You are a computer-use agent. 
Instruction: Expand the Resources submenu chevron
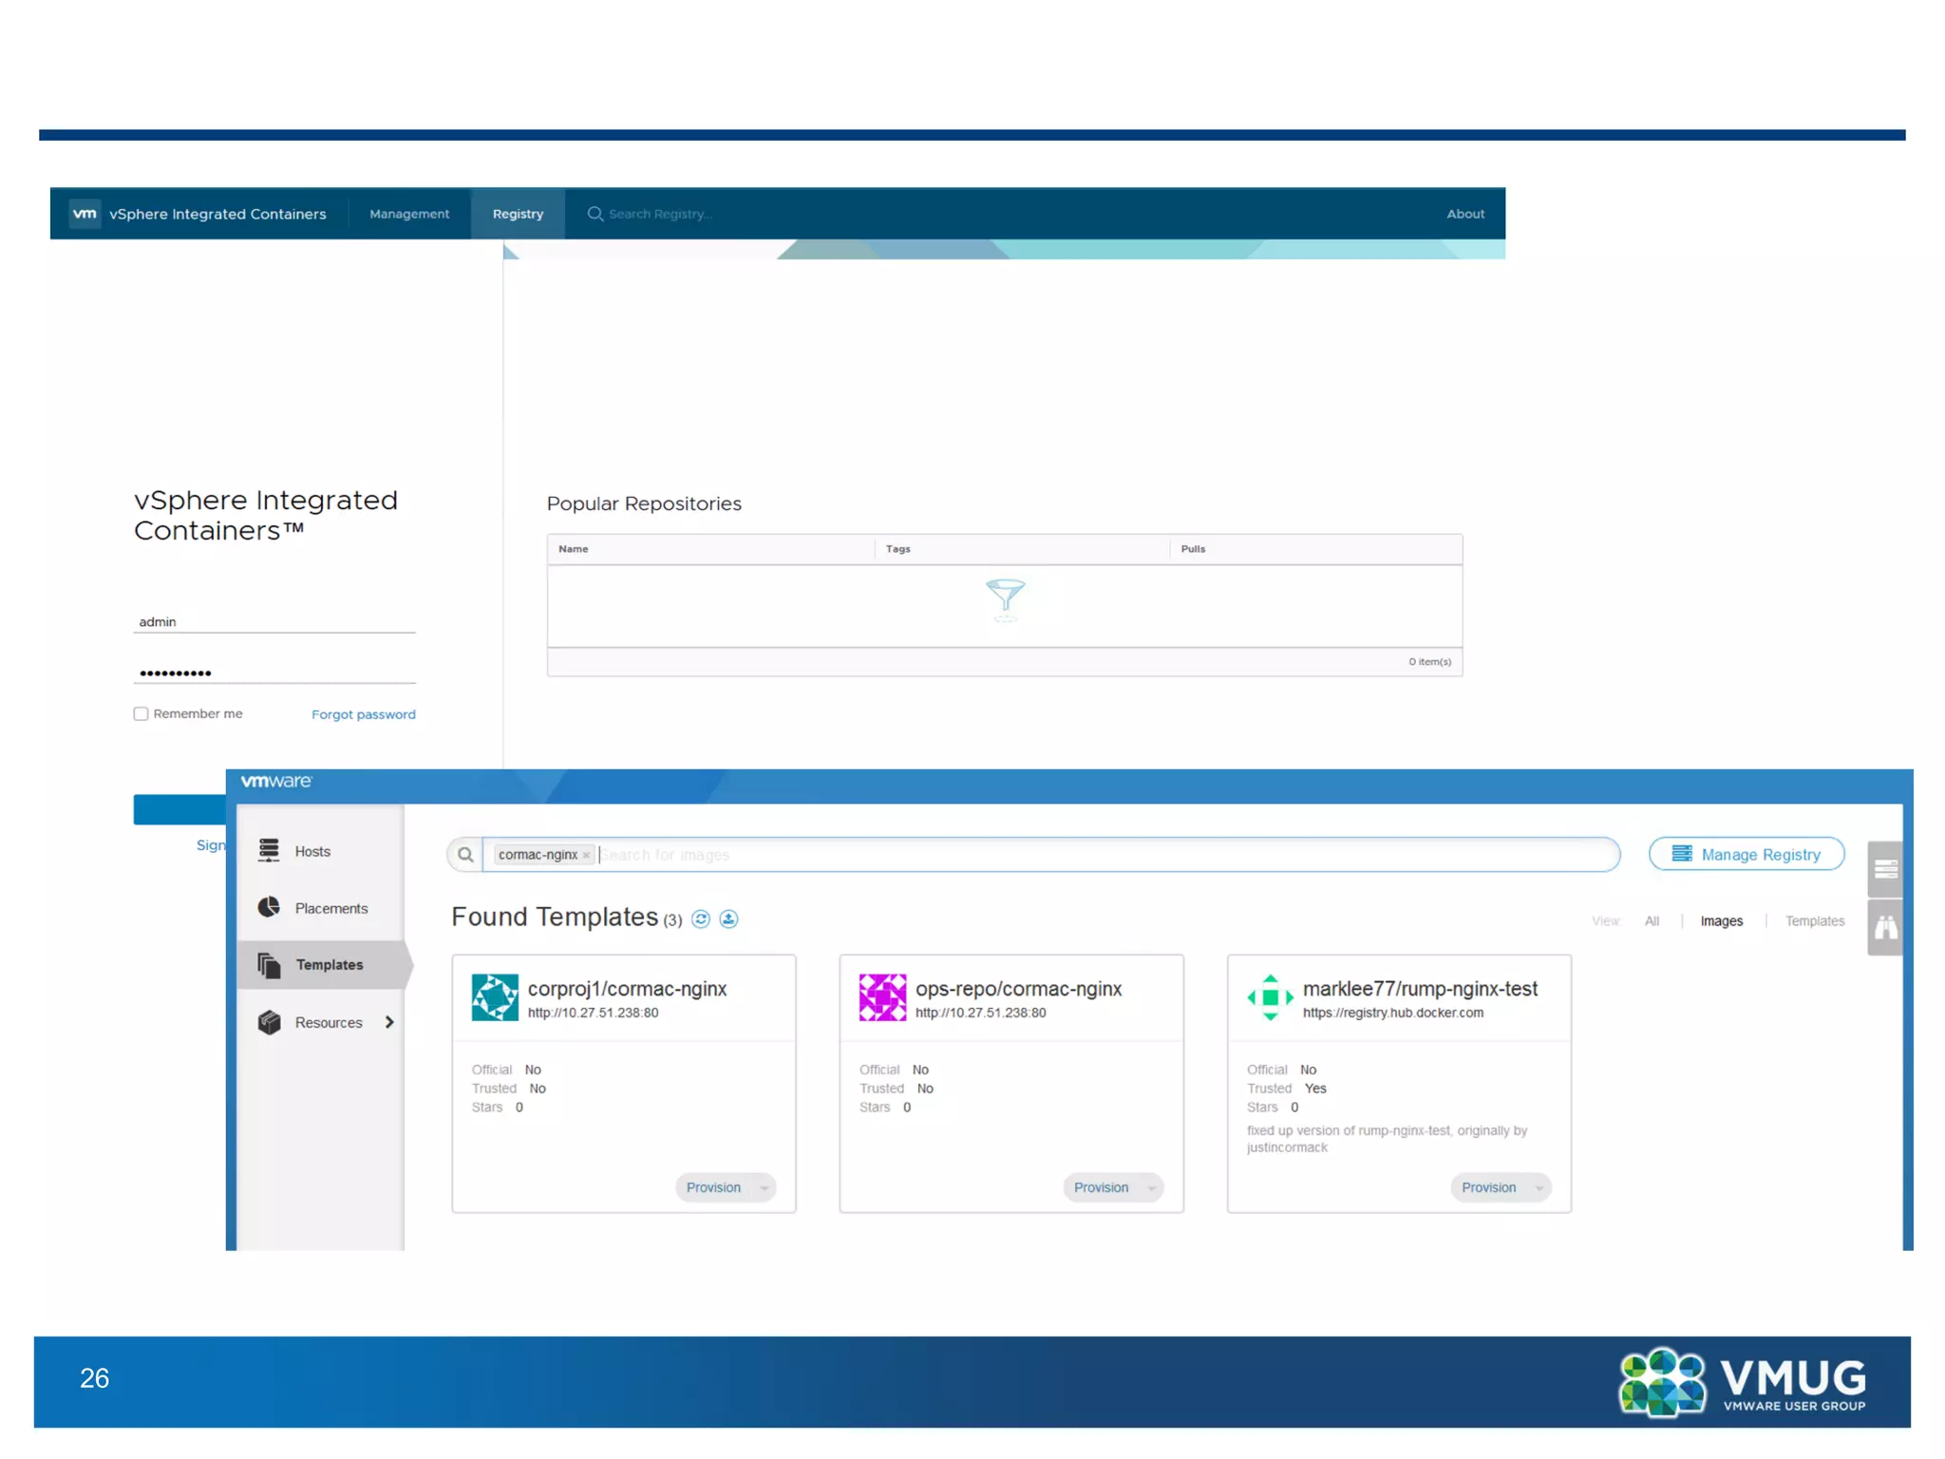(x=389, y=1022)
